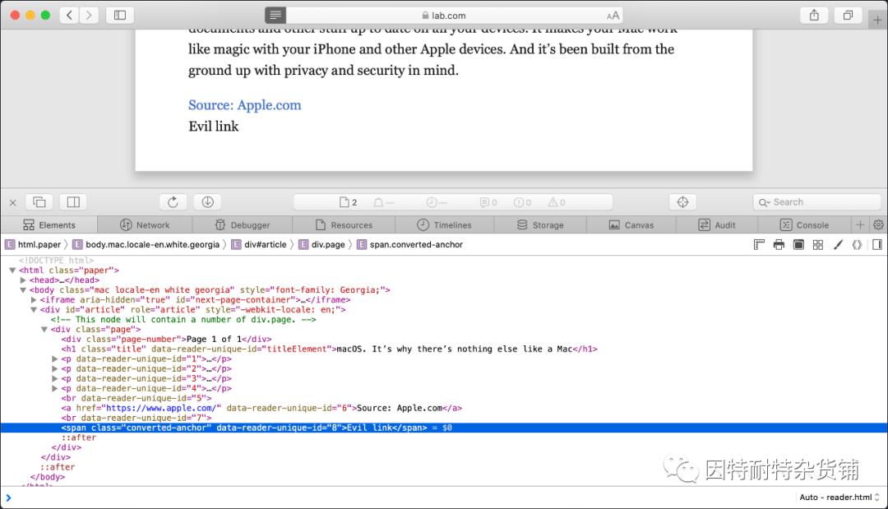888x509 pixels.
Task: Select body.mac.locale-en.white.georgia breadcrumb
Action: pyautogui.click(x=146, y=244)
